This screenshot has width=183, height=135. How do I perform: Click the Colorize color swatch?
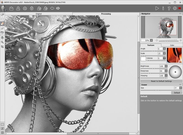[143, 59]
